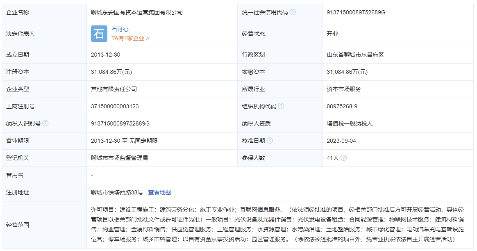Viewport: 477px width, 251px height.
Task: Click the 曾用名 label cell
Action: 44,175
